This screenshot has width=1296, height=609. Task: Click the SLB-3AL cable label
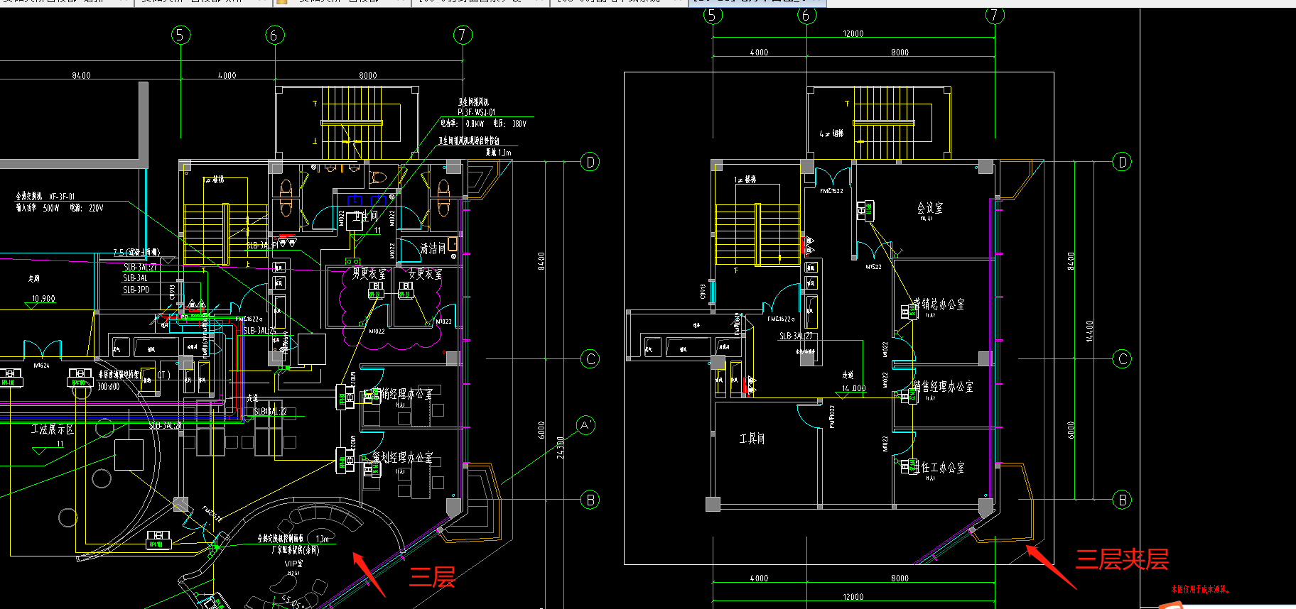(136, 278)
